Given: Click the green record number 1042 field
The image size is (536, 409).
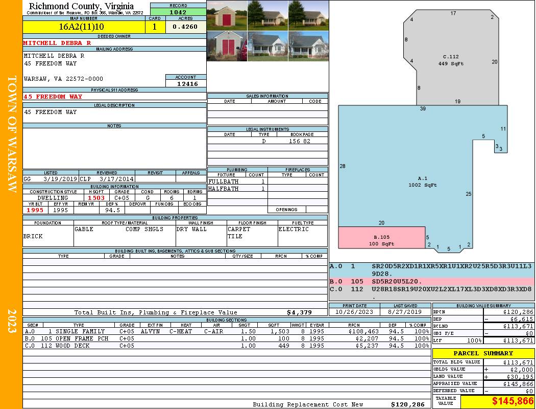Looking at the screenshot, I should 178,12.
